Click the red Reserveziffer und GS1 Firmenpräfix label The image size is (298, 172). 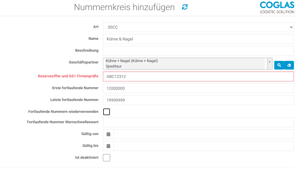68,76
